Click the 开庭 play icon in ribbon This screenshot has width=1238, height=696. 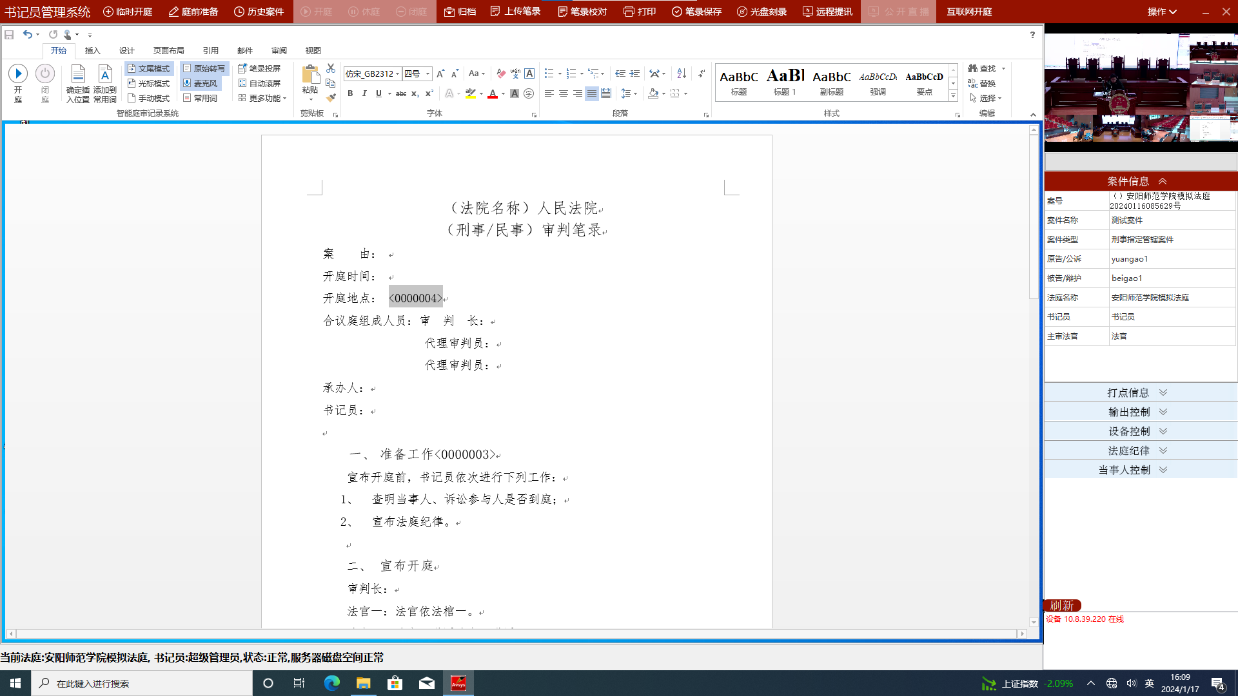18,74
